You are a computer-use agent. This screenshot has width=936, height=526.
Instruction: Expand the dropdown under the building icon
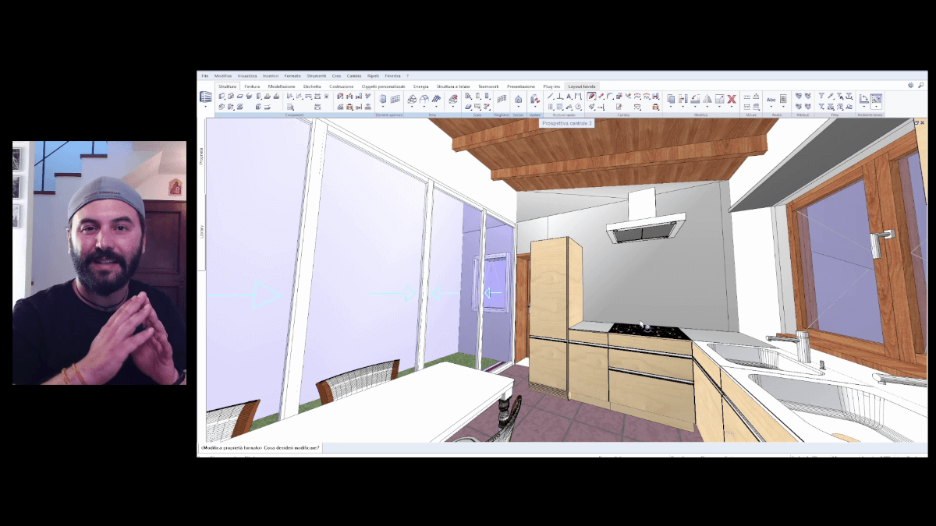(206, 108)
